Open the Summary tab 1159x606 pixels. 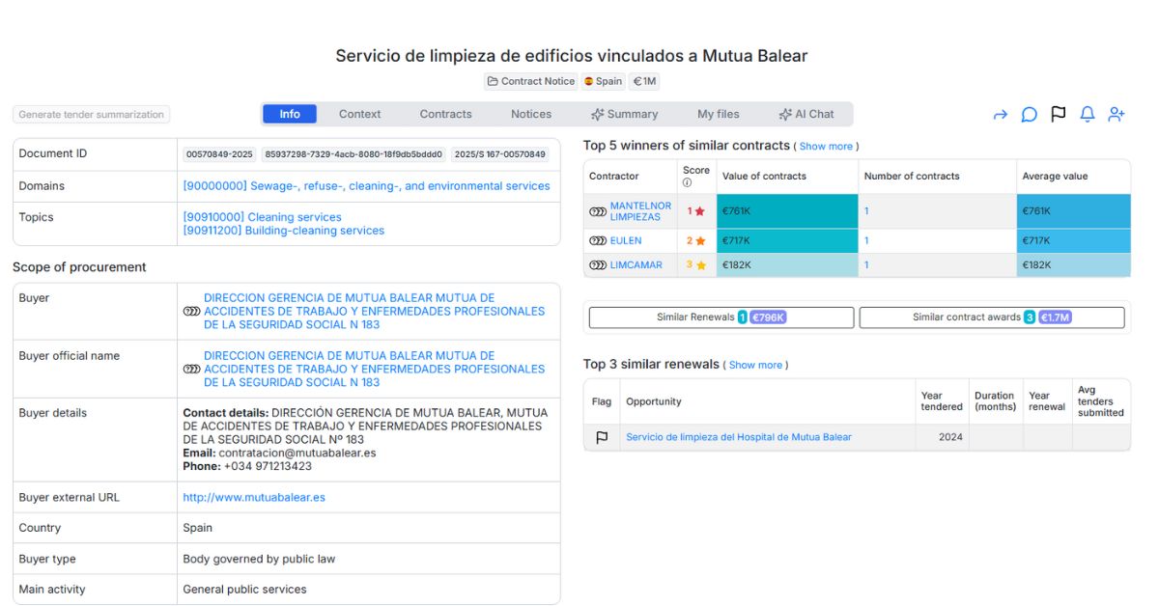tap(624, 114)
